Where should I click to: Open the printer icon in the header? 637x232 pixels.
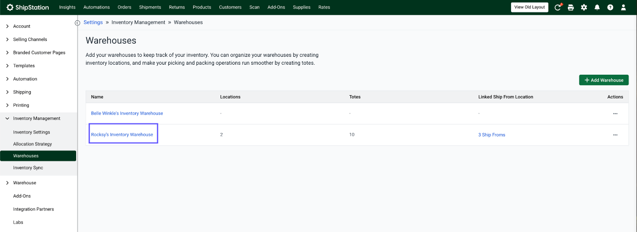coord(571,7)
